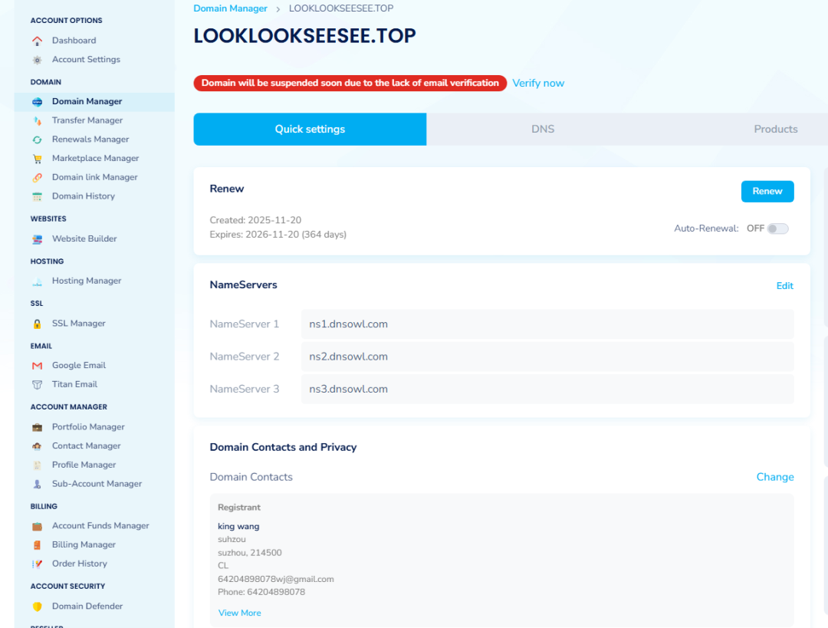Click the red domain suspension warning badge
Screen dimensions: 828x628
pos(350,83)
